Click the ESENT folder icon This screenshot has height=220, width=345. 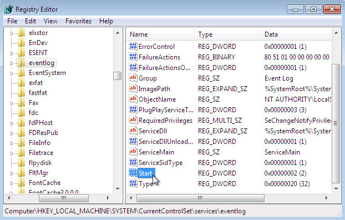click(21, 53)
